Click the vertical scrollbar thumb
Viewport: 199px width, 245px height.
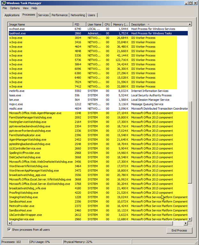coord(190,142)
